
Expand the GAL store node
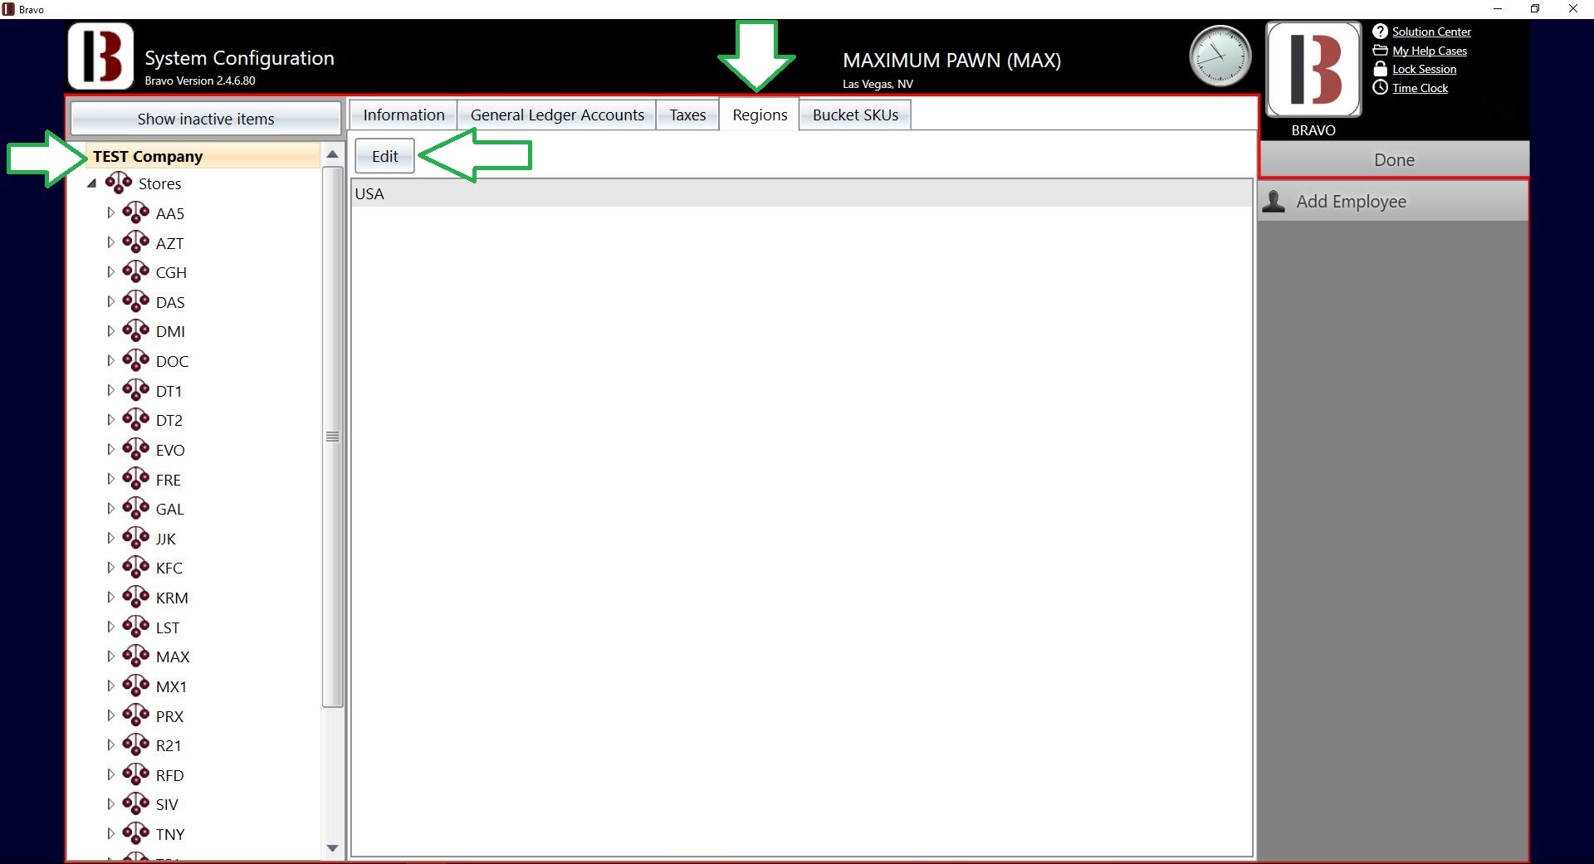(110, 509)
